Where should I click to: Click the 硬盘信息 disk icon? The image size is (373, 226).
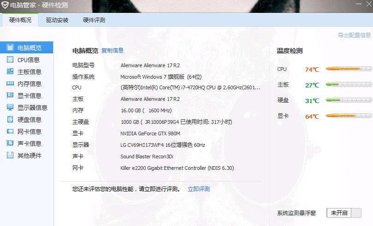10,119
